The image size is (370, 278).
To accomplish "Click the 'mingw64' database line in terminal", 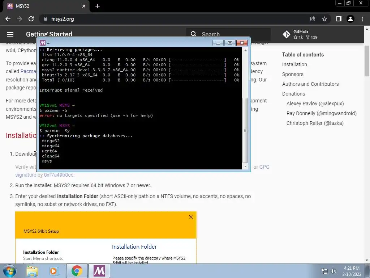I will click(51, 146).
